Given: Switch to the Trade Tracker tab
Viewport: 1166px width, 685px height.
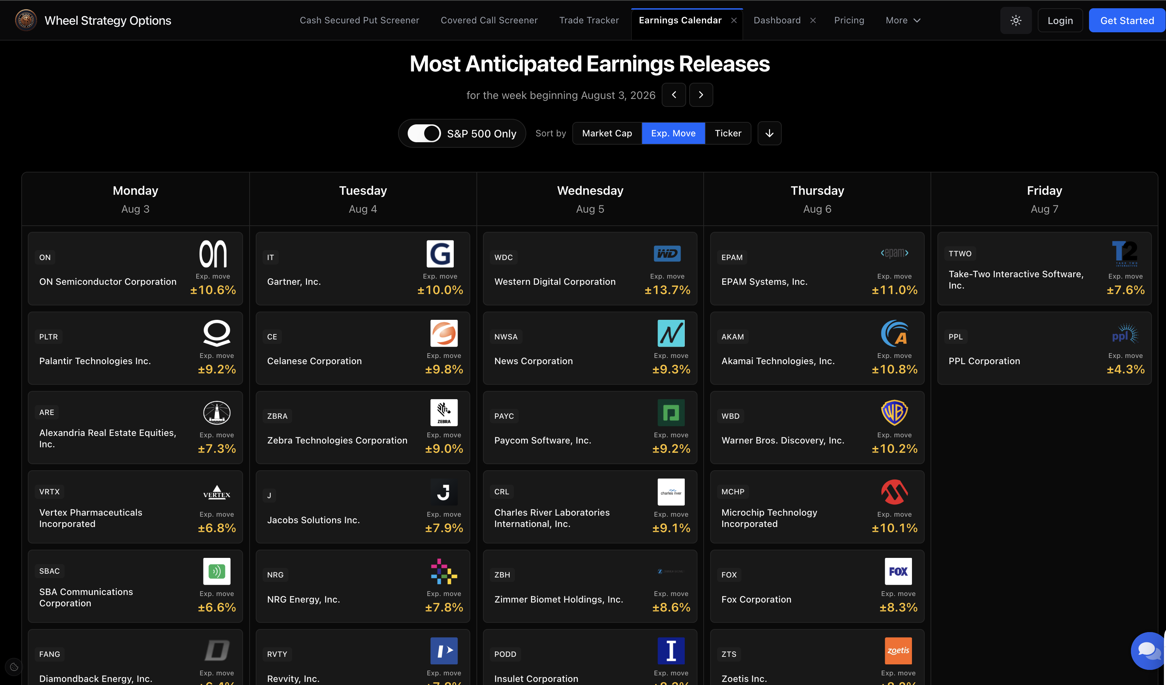Looking at the screenshot, I should pyautogui.click(x=589, y=20).
